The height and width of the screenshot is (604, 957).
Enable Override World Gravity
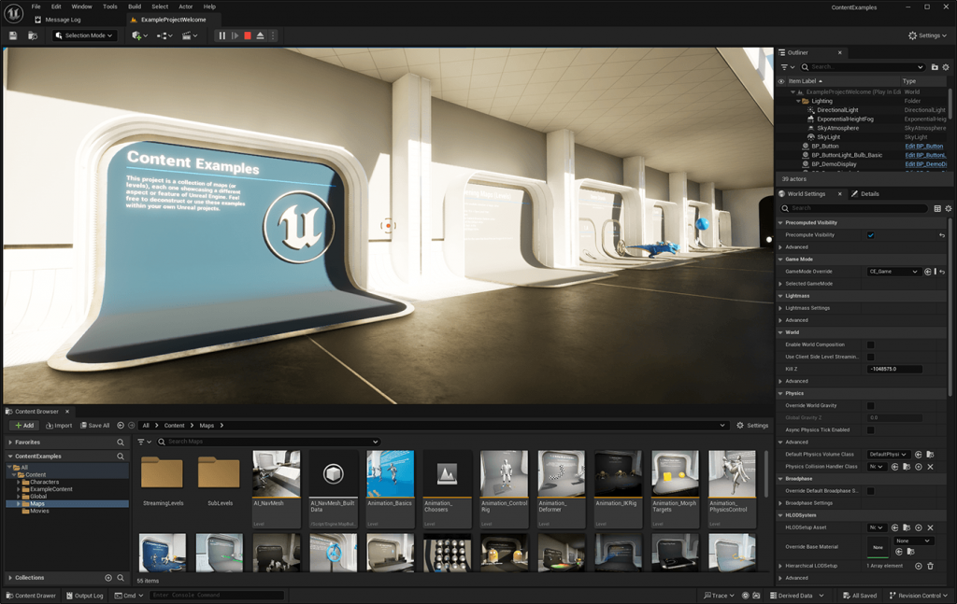point(871,405)
